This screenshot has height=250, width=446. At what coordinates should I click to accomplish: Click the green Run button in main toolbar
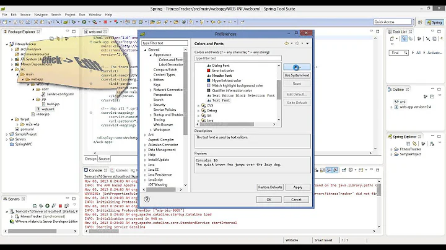pyautogui.click(x=84, y=22)
